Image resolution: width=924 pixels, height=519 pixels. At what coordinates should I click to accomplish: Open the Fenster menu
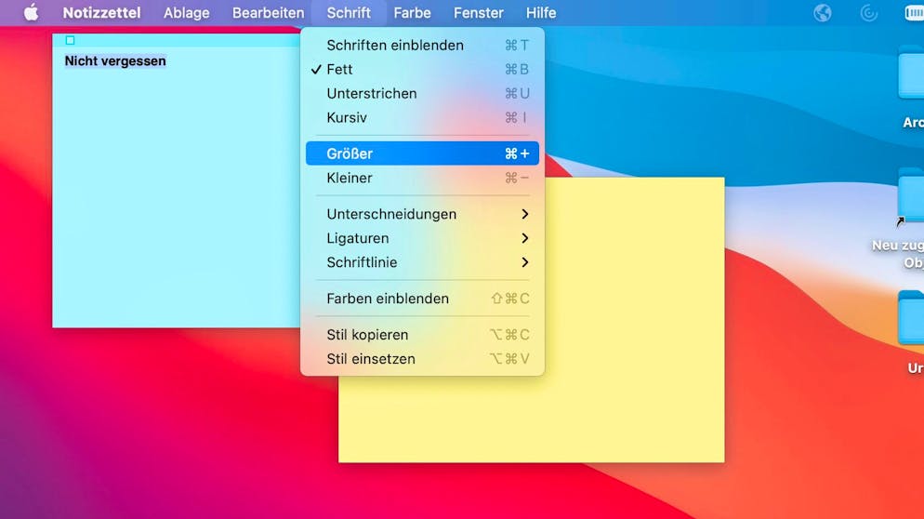coord(478,13)
